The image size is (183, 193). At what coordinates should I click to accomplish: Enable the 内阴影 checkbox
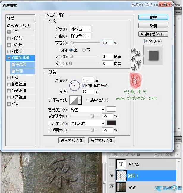pos(9,38)
